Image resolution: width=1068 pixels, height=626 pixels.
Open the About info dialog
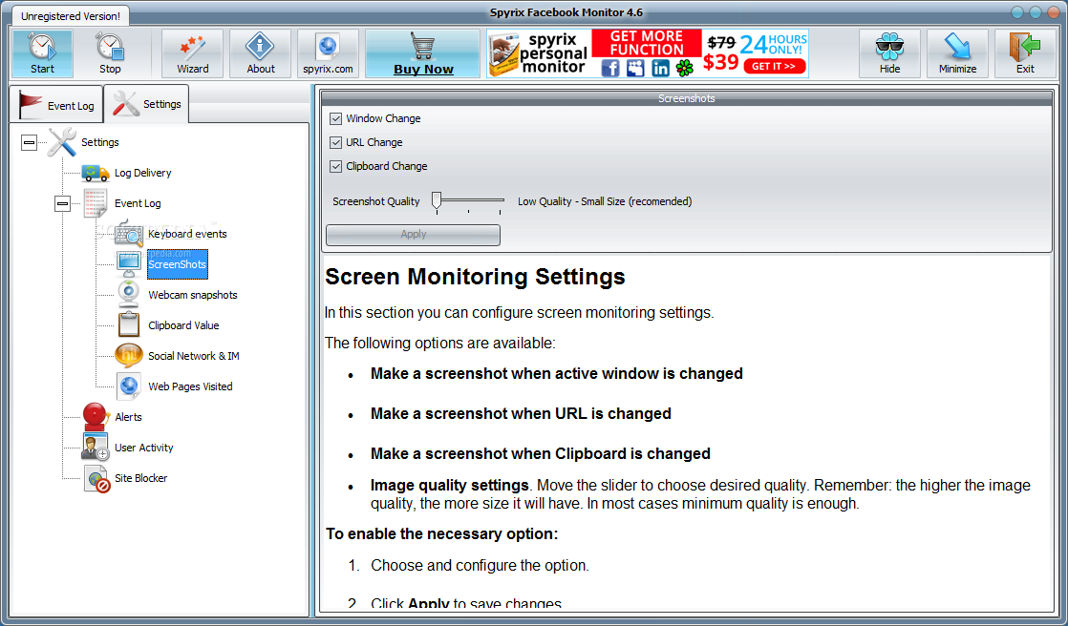click(260, 53)
